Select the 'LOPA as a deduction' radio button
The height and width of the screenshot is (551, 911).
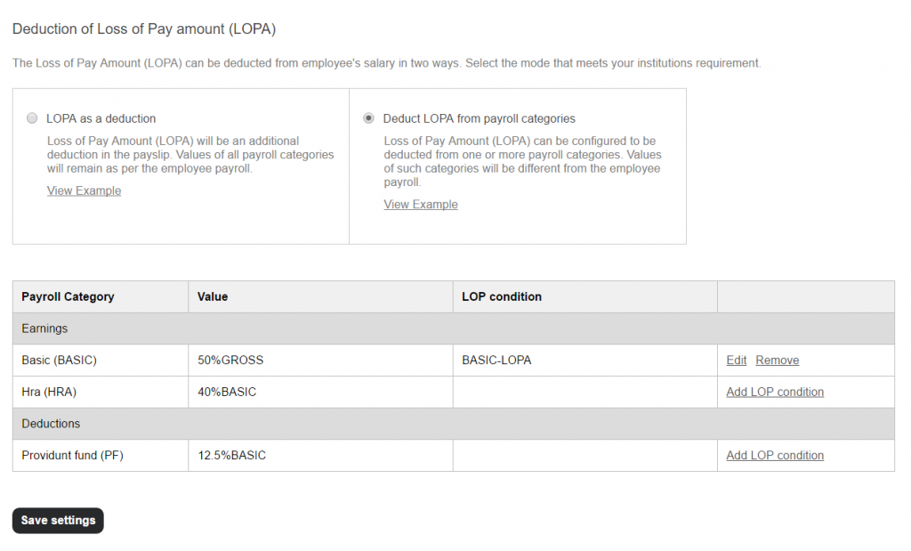[32, 117]
